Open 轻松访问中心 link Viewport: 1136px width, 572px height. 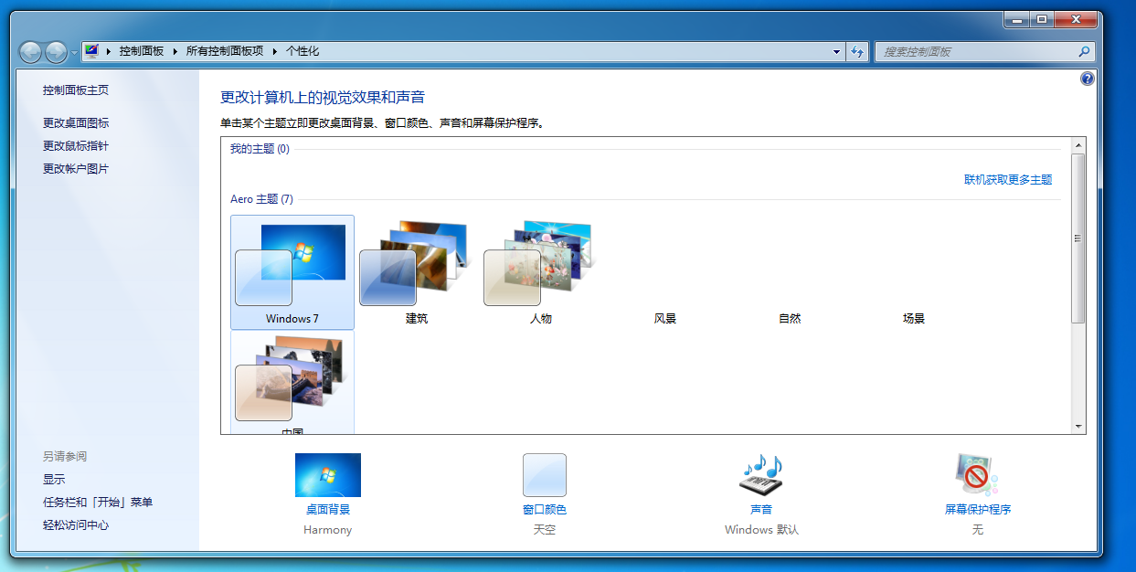pos(76,525)
